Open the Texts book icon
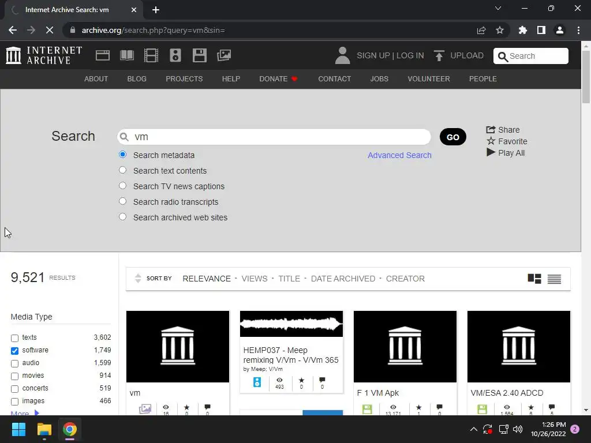 (127, 55)
